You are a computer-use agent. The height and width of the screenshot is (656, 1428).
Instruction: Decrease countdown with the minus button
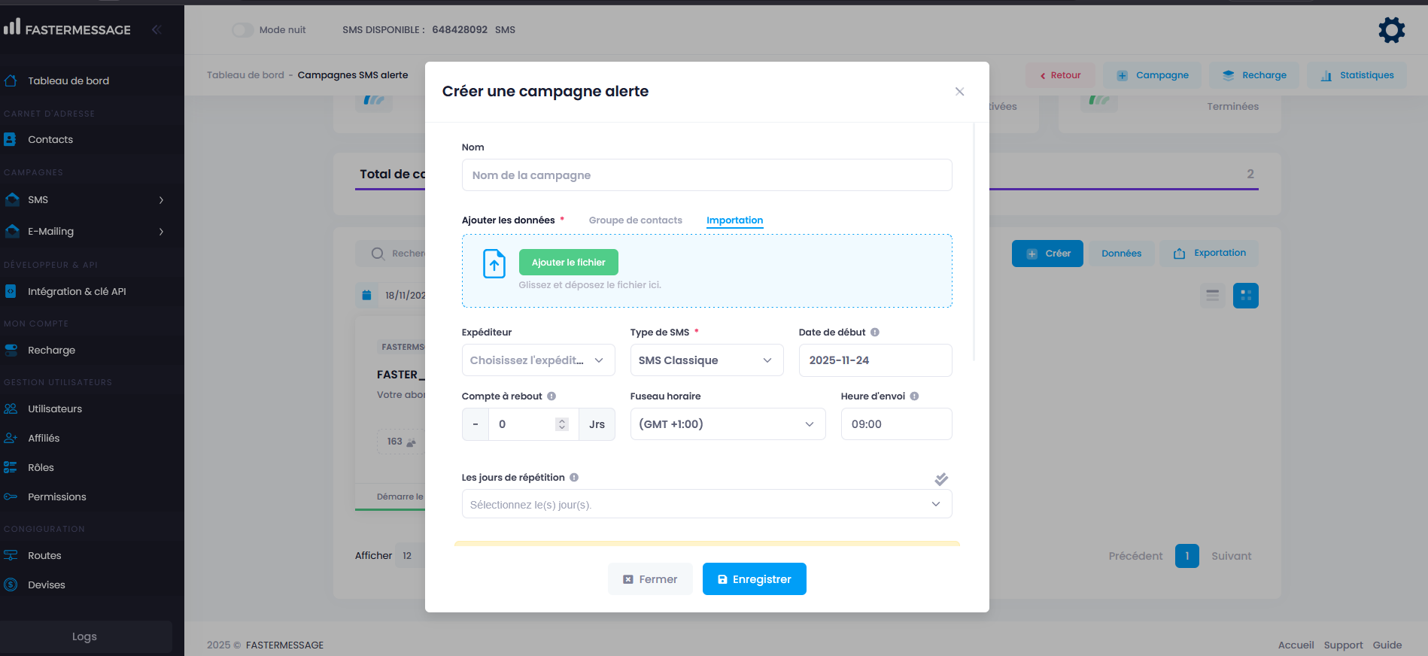[x=475, y=424]
